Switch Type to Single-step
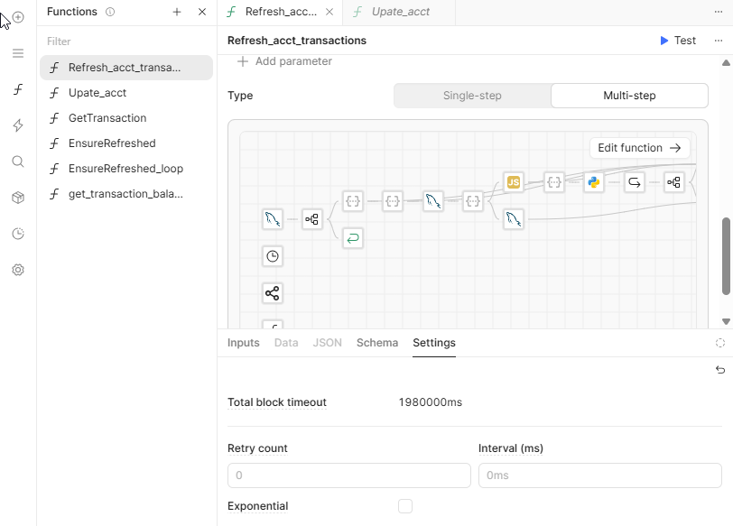Viewport: 733px width, 526px height. click(x=472, y=96)
